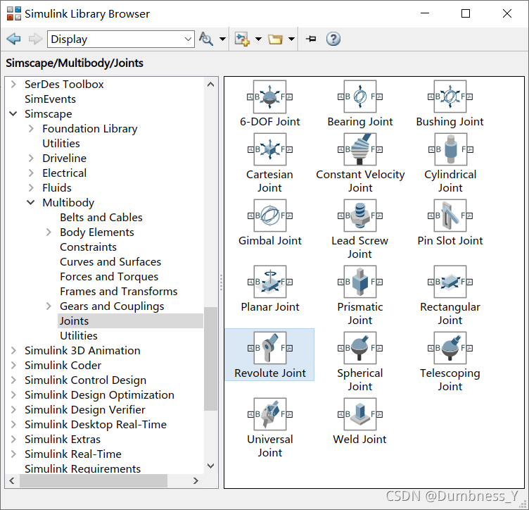The width and height of the screenshot is (529, 510).
Task: Click the tree vertical scrollbar up arrow
Action: [211, 85]
